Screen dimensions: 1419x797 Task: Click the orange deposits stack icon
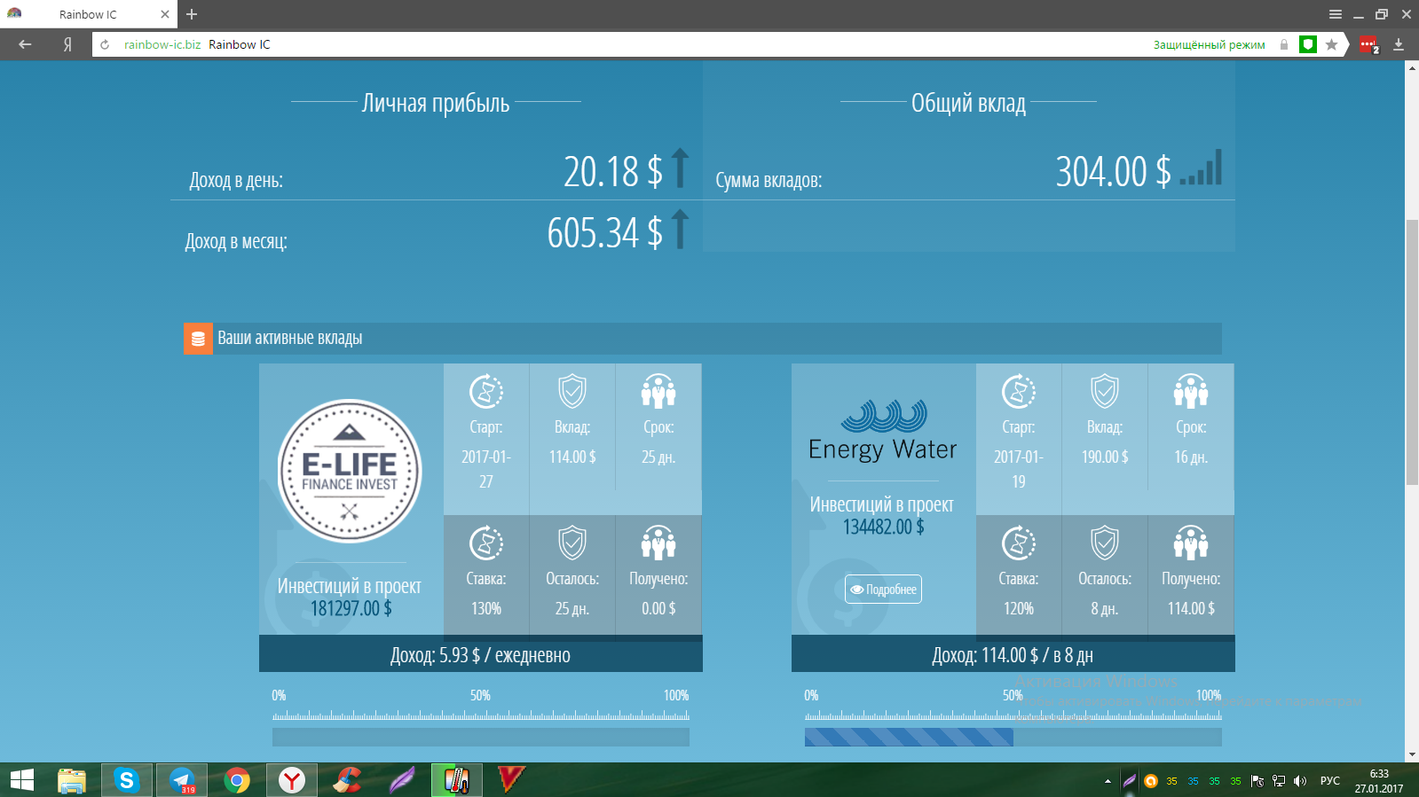[198, 339]
